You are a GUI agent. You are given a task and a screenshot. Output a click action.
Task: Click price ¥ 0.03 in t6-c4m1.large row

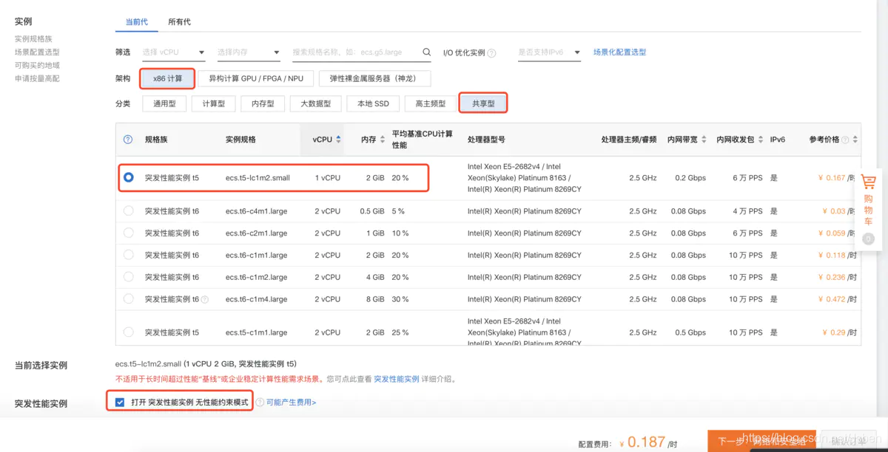click(x=834, y=210)
